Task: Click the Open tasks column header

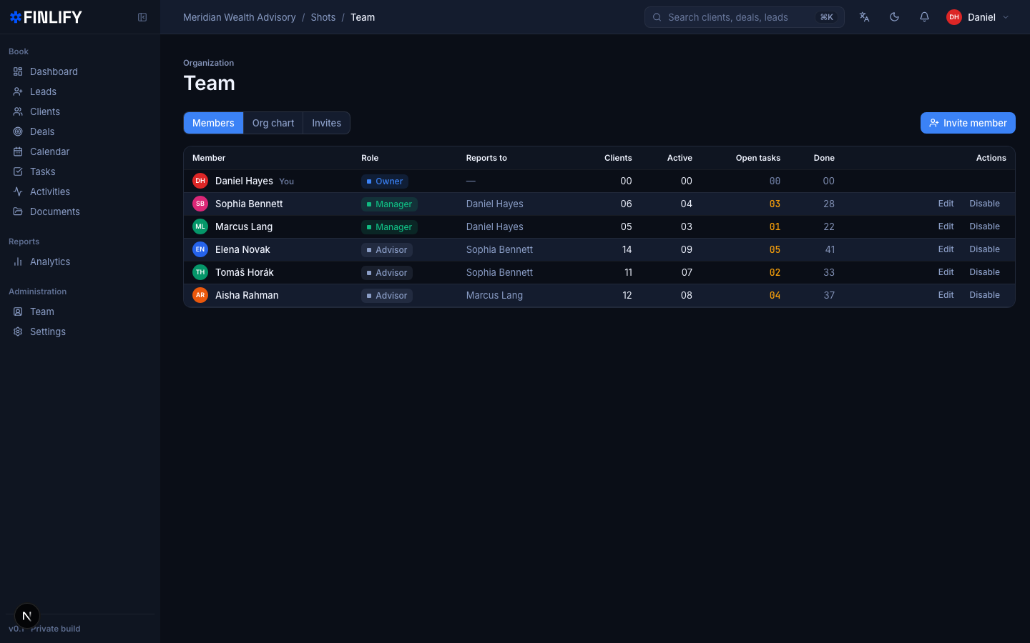Action: [758, 158]
